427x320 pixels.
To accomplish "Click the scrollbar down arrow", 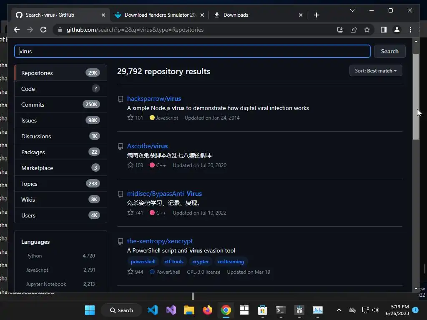I will tap(416, 288).
